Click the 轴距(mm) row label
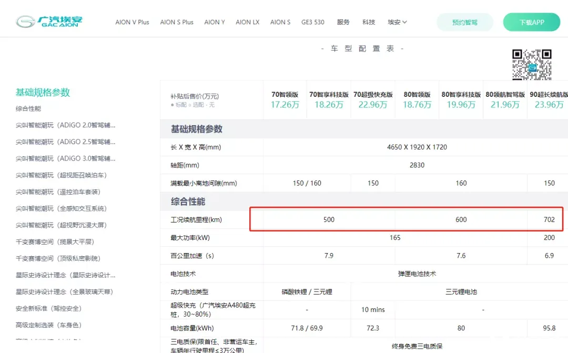This screenshot has height=353, width=568. [x=185, y=165]
